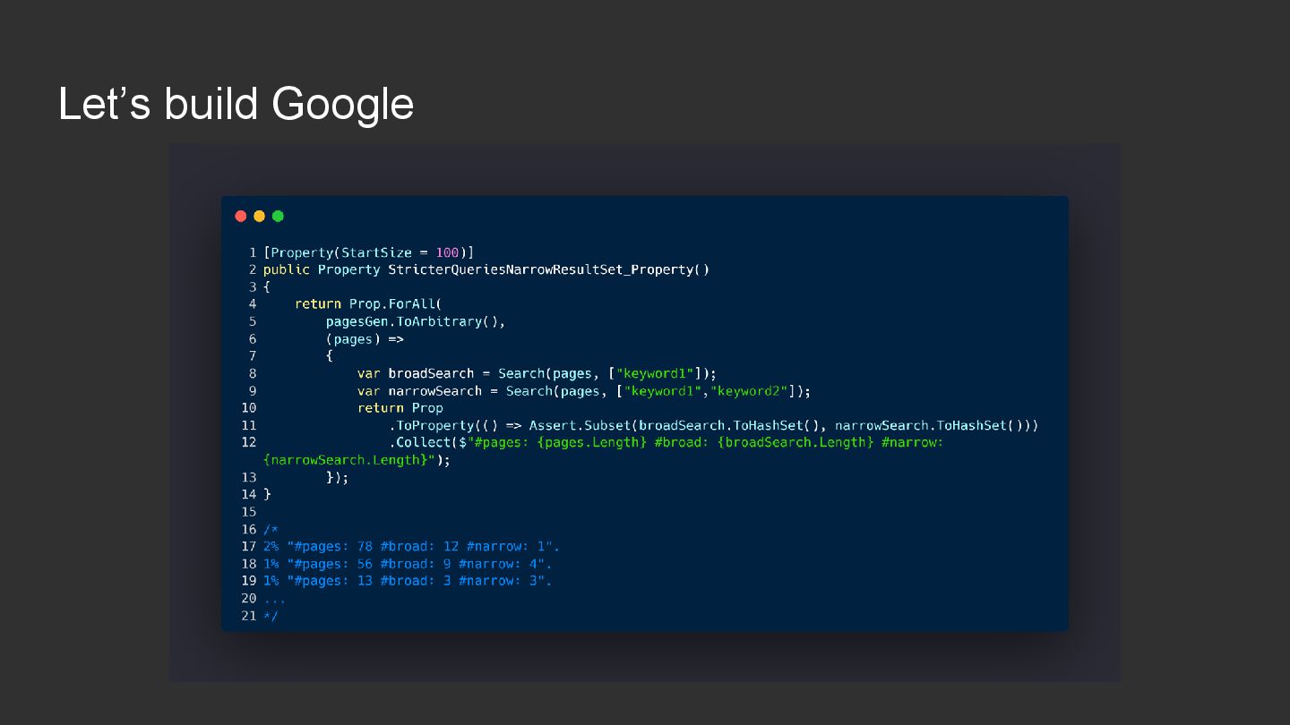The height and width of the screenshot is (725, 1290).
Task: Select ".ToProperty(() =>" on line 11
Action: point(455,425)
